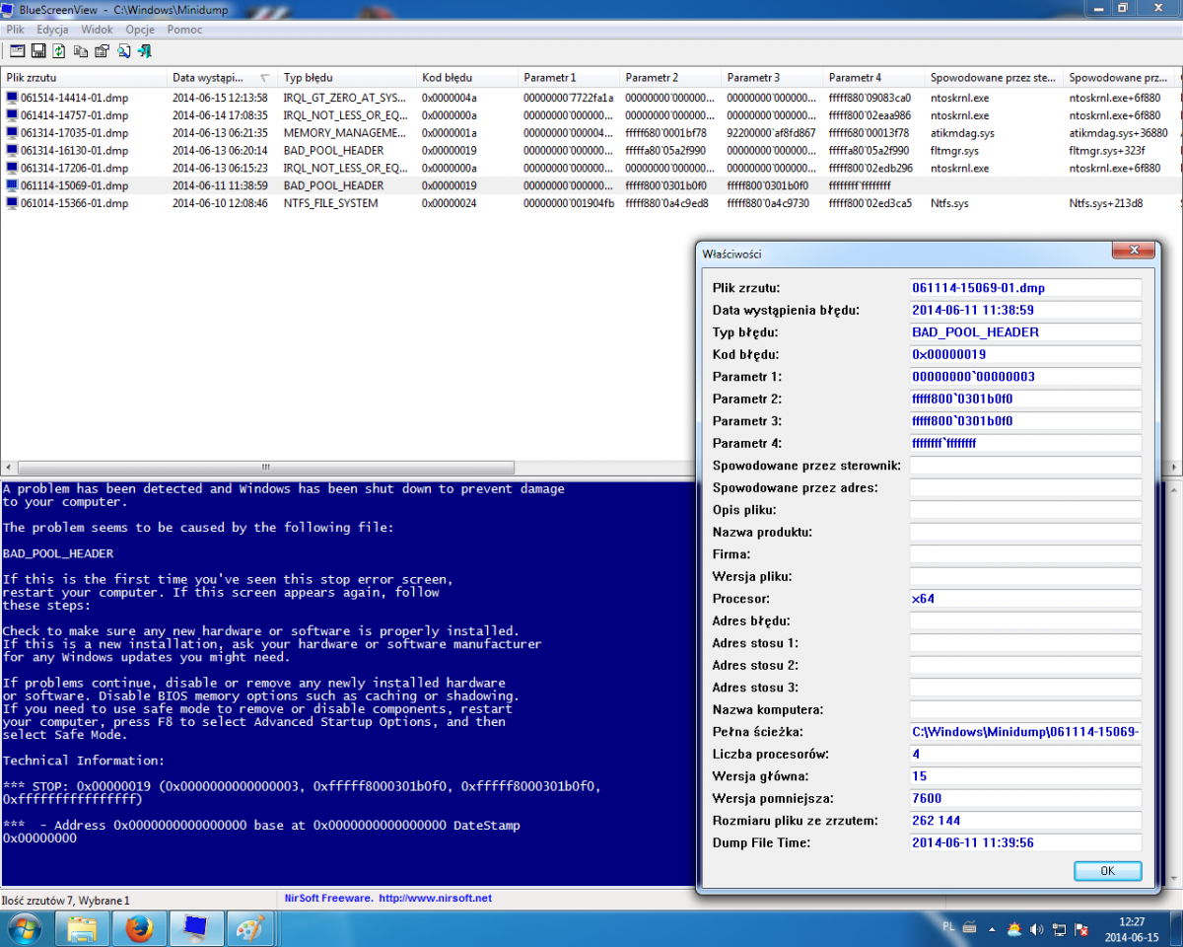
Task: Sort by the Parametr 3 column header
Action: pos(773,77)
